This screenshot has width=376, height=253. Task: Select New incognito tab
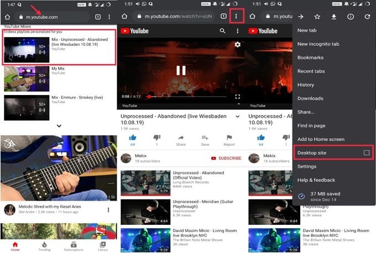pyautogui.click(x=334, y=44)
